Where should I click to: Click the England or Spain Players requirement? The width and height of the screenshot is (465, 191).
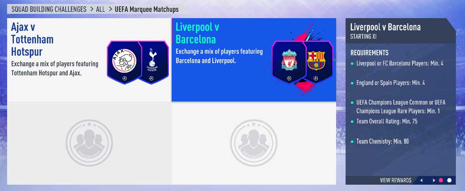[391, 83]
